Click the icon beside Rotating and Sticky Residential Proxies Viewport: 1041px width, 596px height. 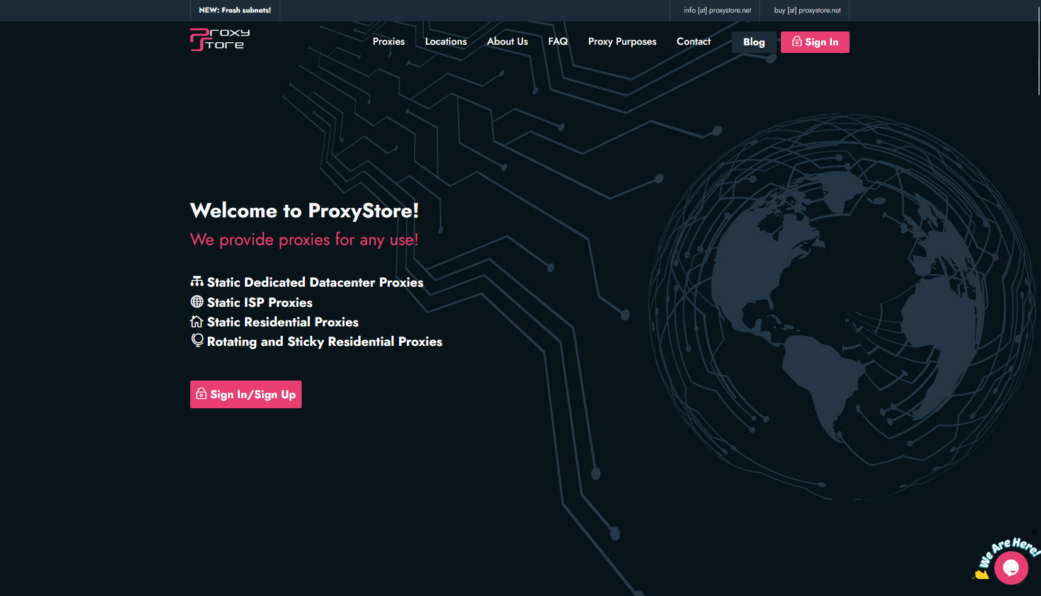pyautogui.click(x=197, y=340)
